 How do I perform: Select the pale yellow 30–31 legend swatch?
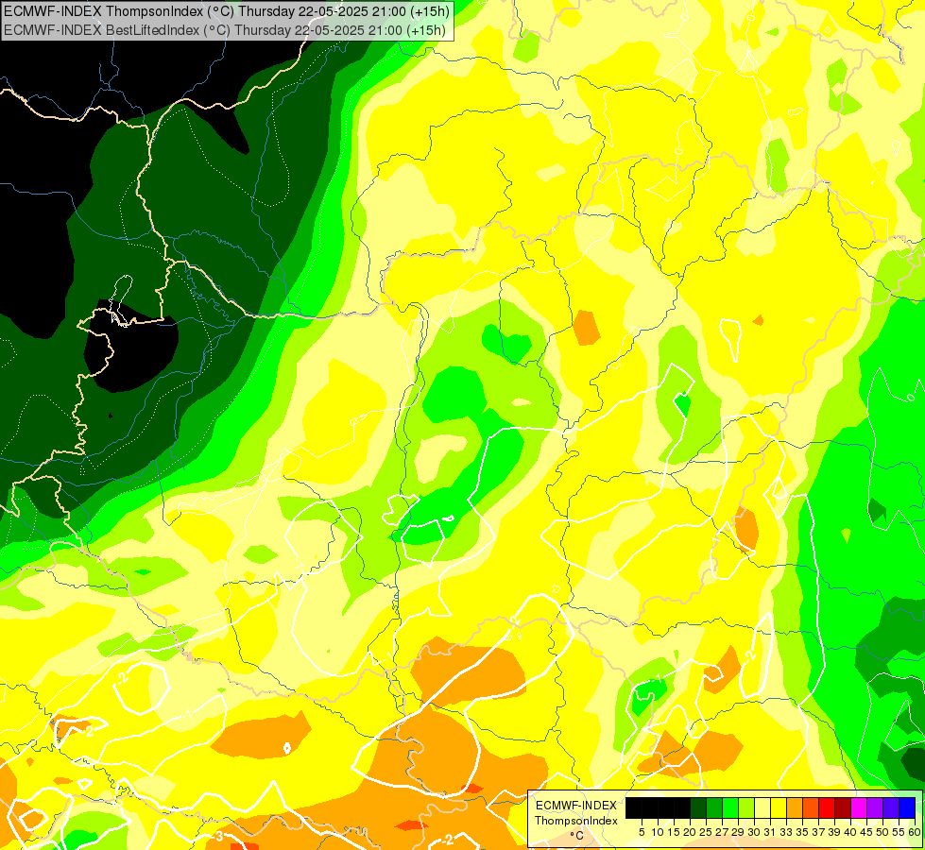[762, 808]
